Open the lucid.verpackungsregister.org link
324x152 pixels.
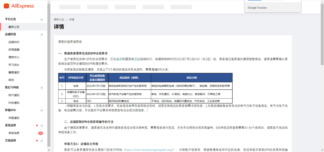point(149,150)
